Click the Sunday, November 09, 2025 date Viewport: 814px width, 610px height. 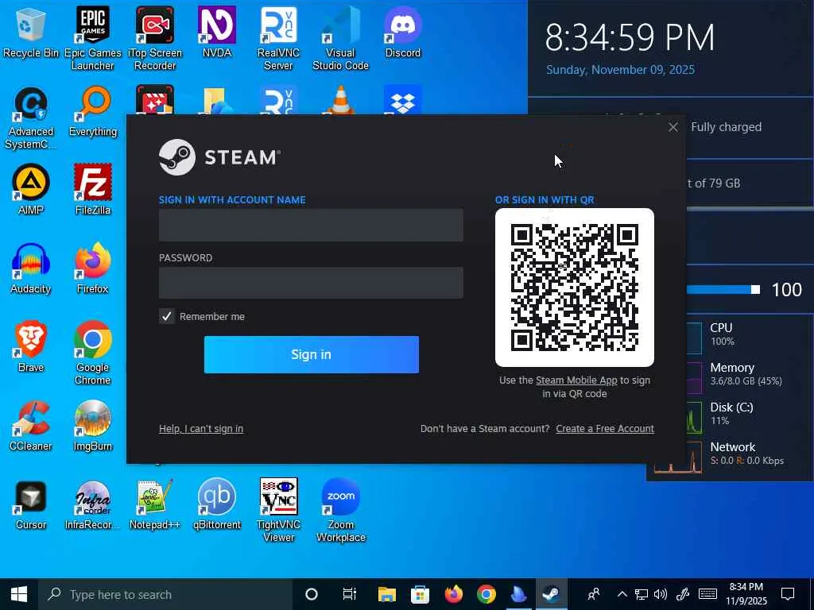tap(620, 70)
